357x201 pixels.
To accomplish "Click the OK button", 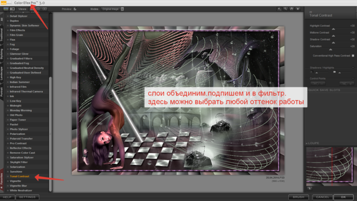I will coord(343,197).
